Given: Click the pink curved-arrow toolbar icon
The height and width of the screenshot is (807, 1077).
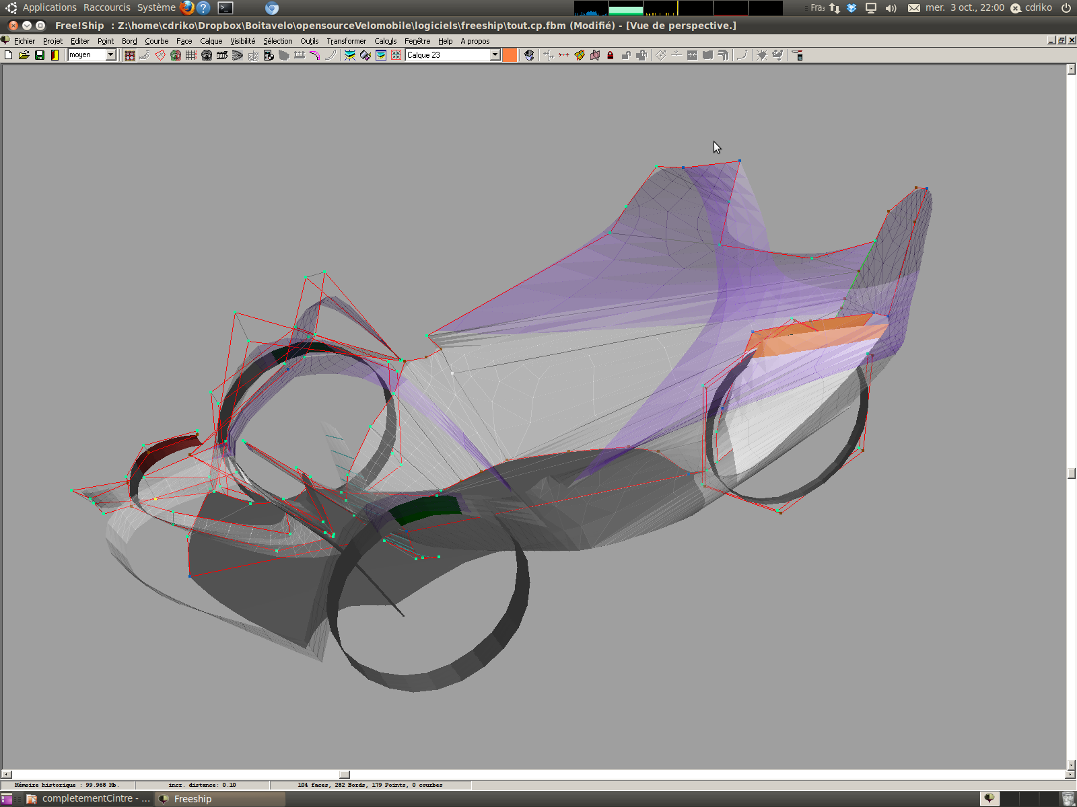Looking at the screenshot, I should pos(314,55).
